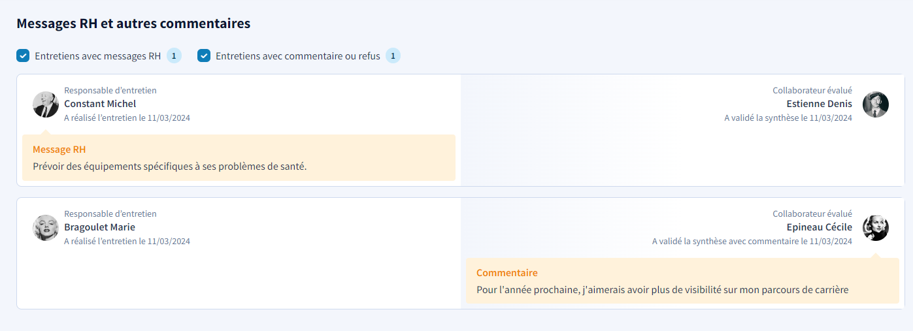Click the Commentaire orange heading

507,273
